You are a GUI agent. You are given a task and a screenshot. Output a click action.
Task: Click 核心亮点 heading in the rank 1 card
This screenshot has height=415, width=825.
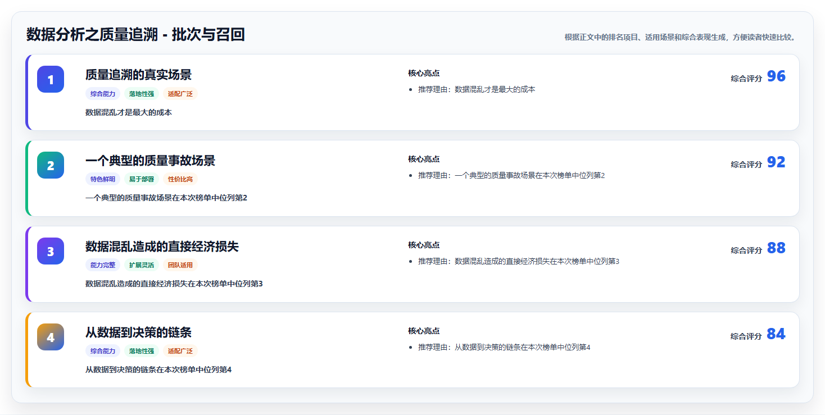(424, 73)
